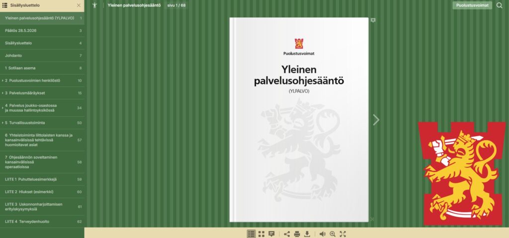Open the accessibility options icon
The image size is (509, 238).
[94, 5]
